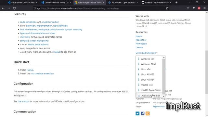Open the type definition link
This screenshot has width=208, height=117.
point(60,26)
